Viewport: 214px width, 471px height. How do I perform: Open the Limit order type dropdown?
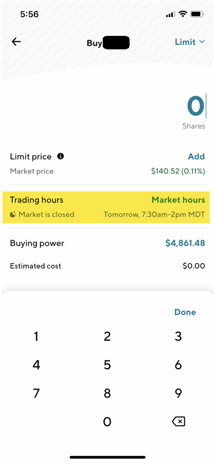tap(190, 42)
